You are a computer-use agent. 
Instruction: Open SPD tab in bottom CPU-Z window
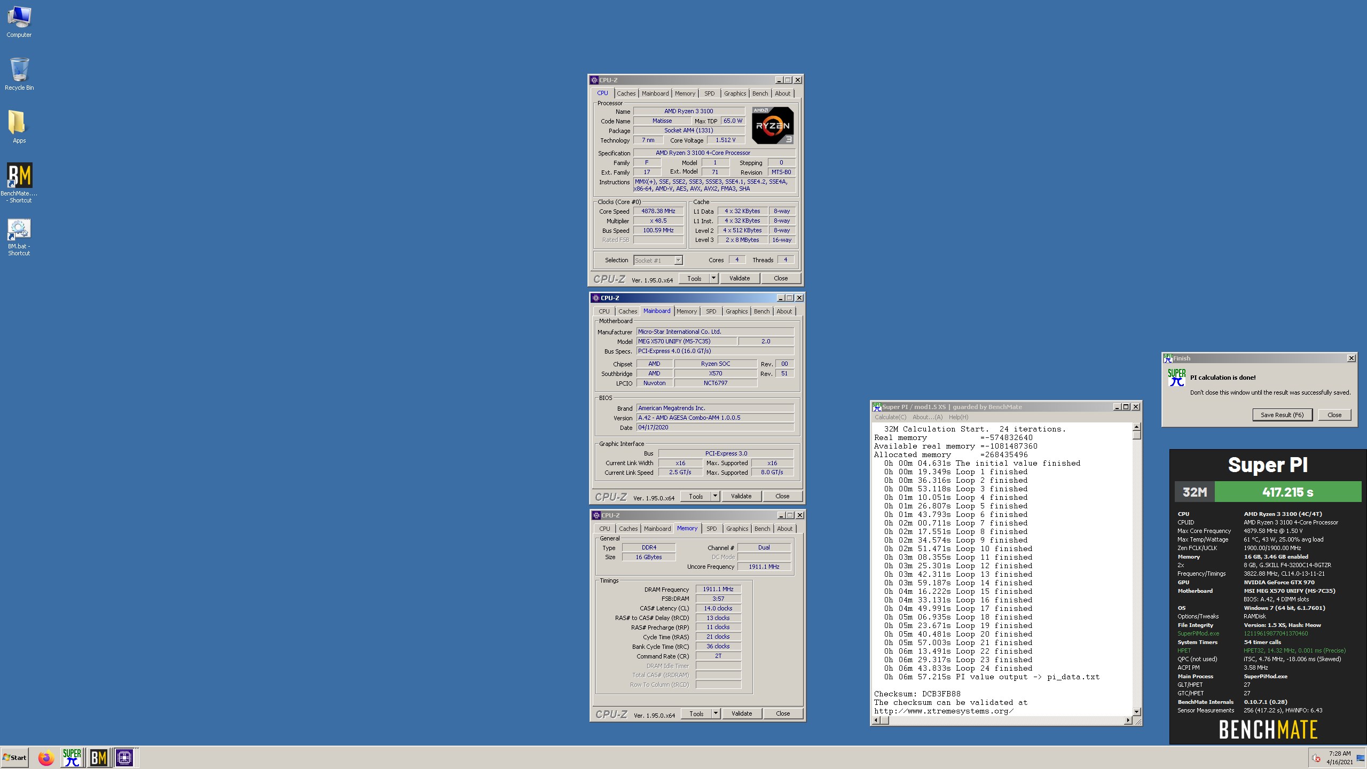pos(711,529)
